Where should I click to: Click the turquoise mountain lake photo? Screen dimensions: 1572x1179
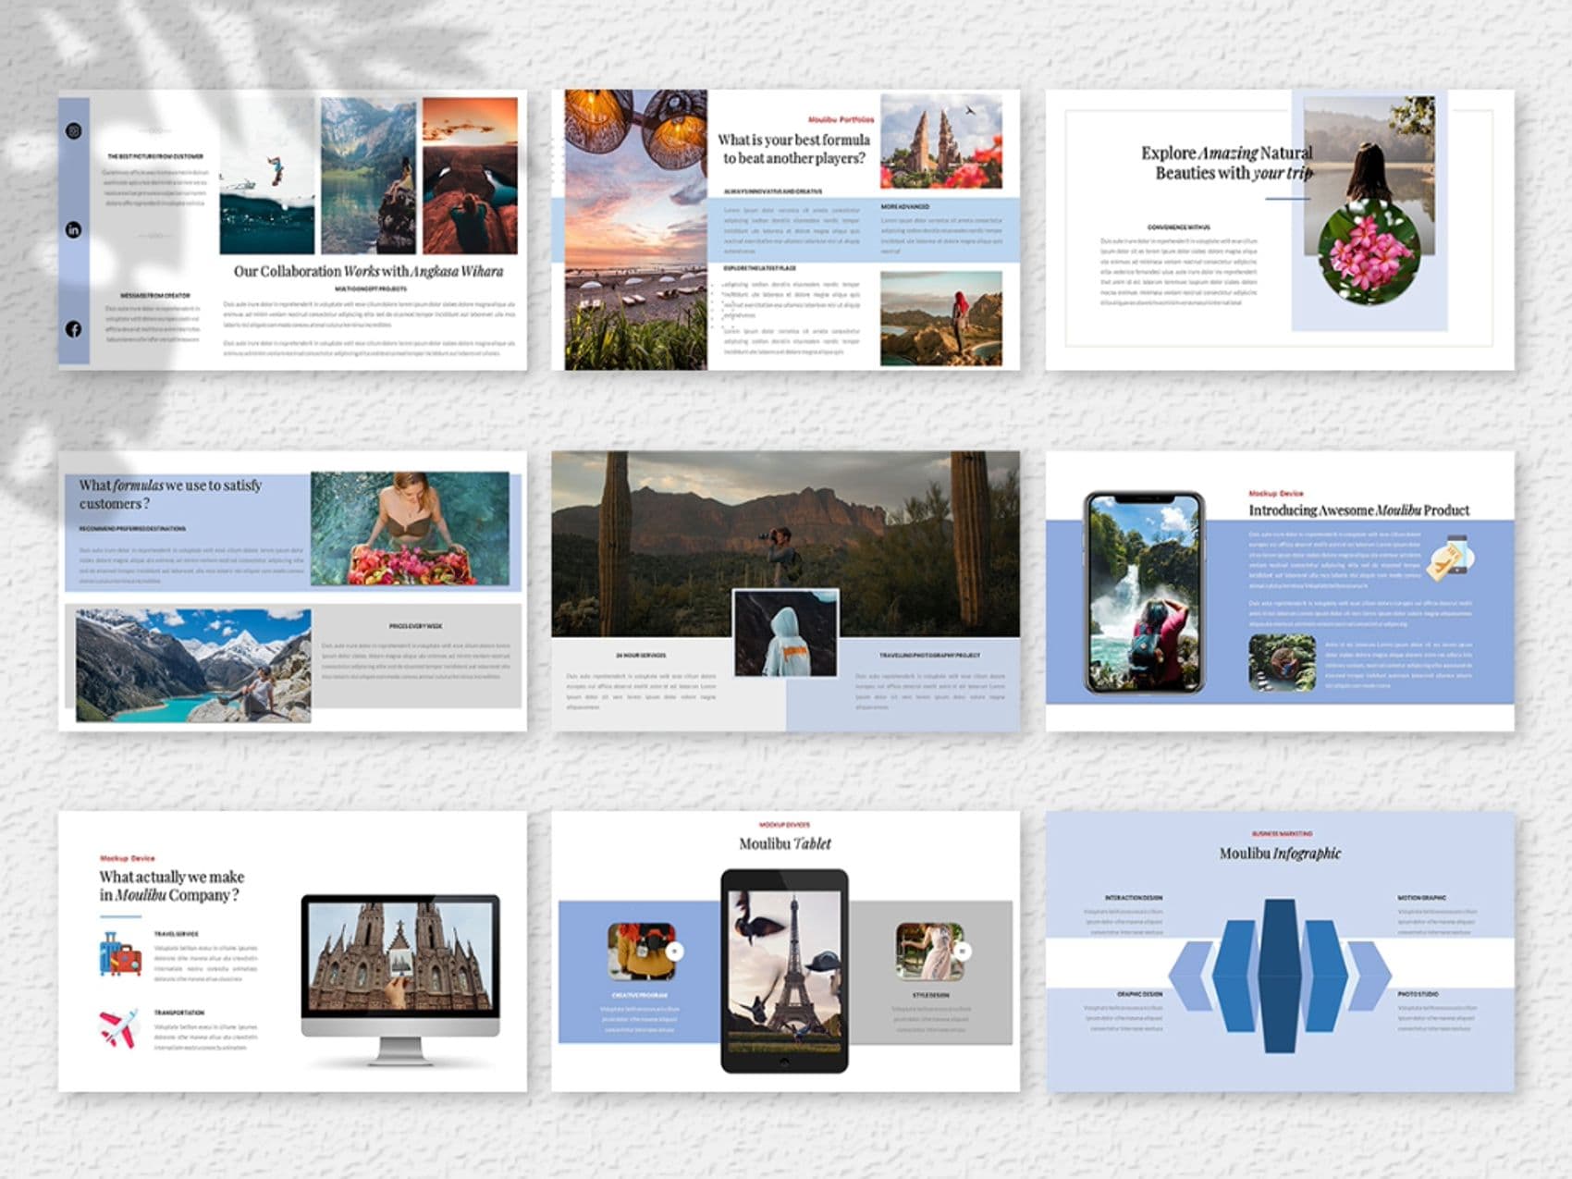(x=193, y=665)
